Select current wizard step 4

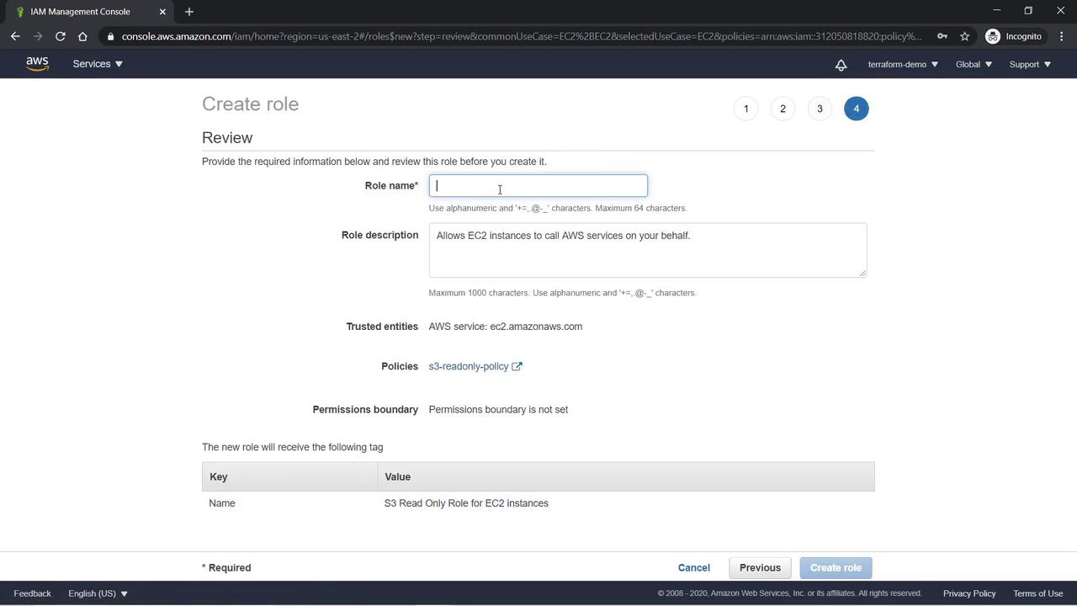pos(857,109)
